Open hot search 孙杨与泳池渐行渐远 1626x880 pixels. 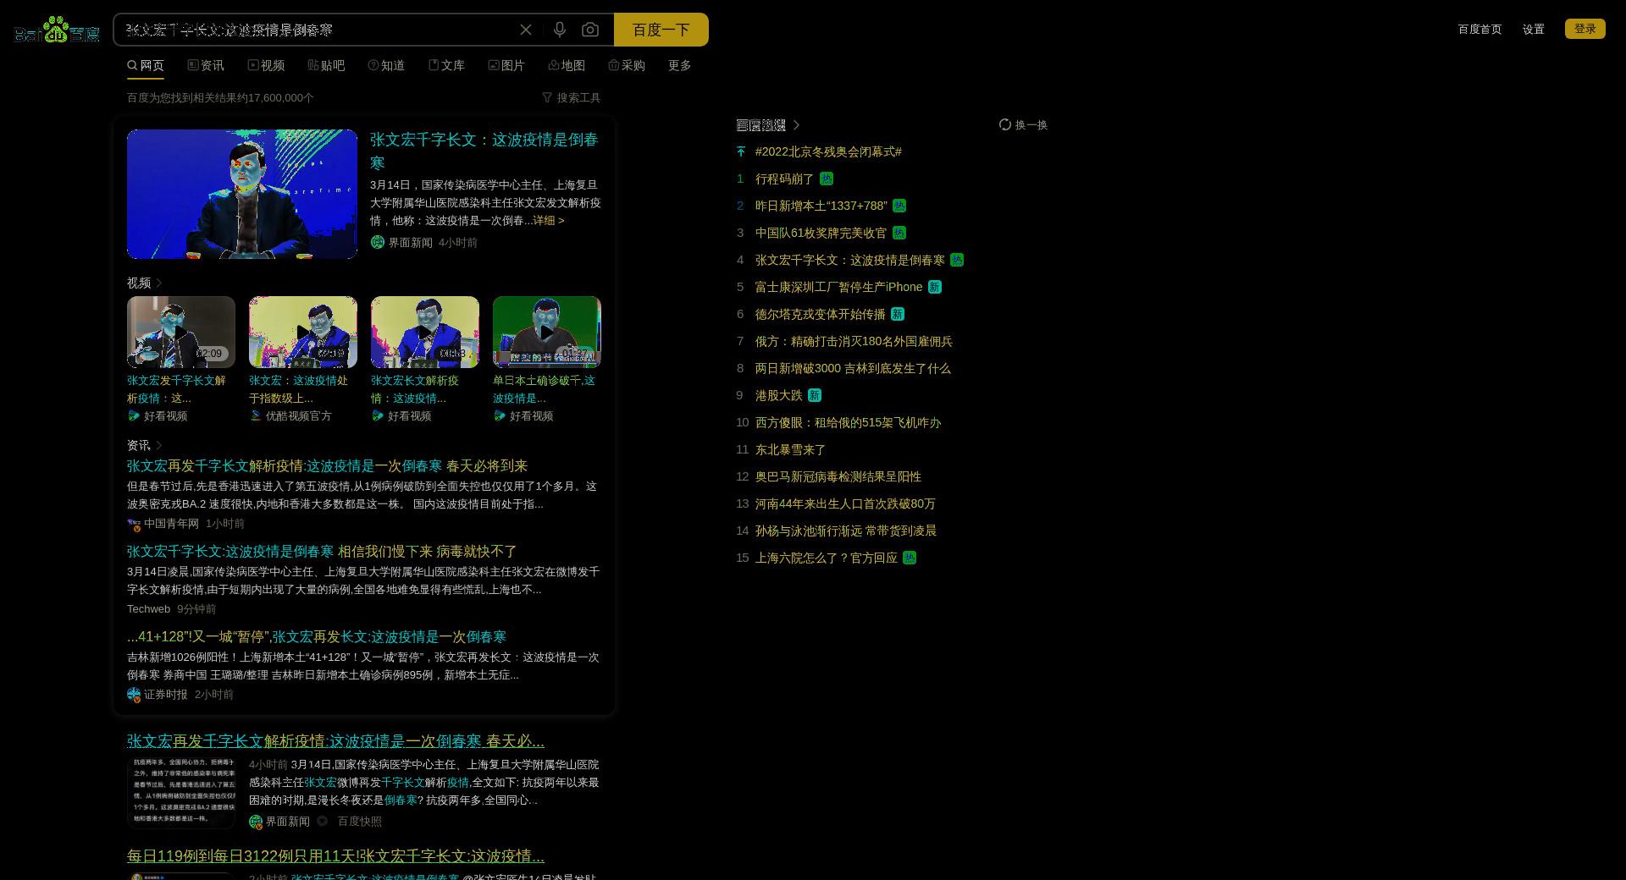coord(846,531)
